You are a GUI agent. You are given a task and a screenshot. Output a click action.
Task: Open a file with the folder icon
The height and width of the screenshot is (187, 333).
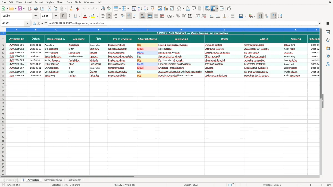[x=11, y=9]
